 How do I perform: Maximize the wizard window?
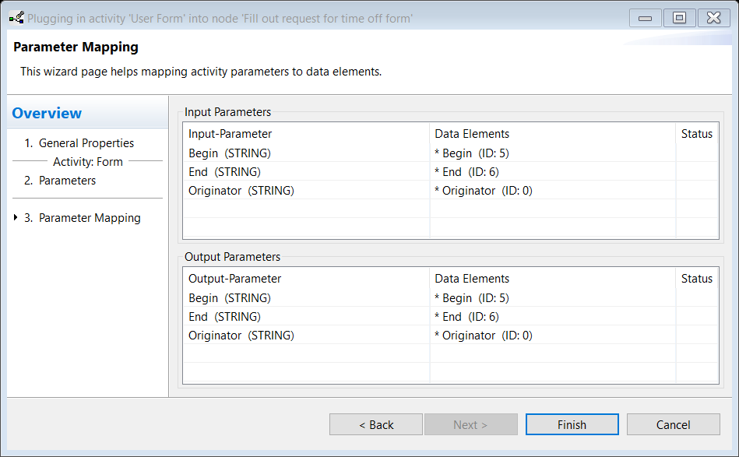point(679,19)
